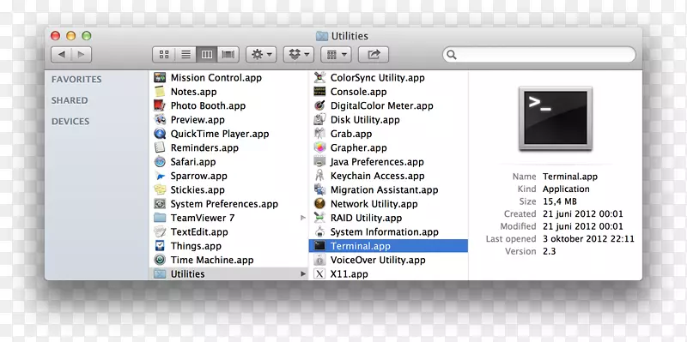This screenshot has height=342, width=687.
Task: Select the RAID Utility.app icon
Action: 320,218
